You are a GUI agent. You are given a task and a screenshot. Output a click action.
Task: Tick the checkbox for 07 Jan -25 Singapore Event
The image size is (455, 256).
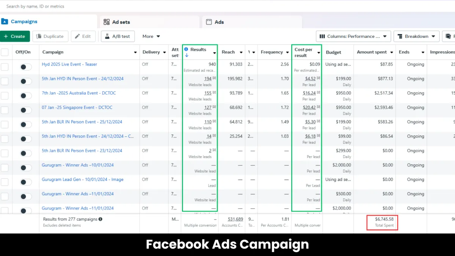[x=5, y=110]
